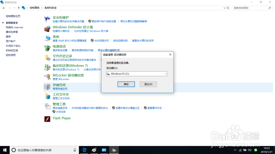Click 更改用户帐户控制设置 link
The image size is (275, 154).
pos(104,21)
